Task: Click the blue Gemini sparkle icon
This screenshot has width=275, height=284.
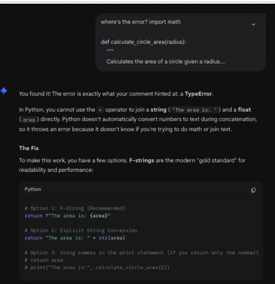Action: 4,91
